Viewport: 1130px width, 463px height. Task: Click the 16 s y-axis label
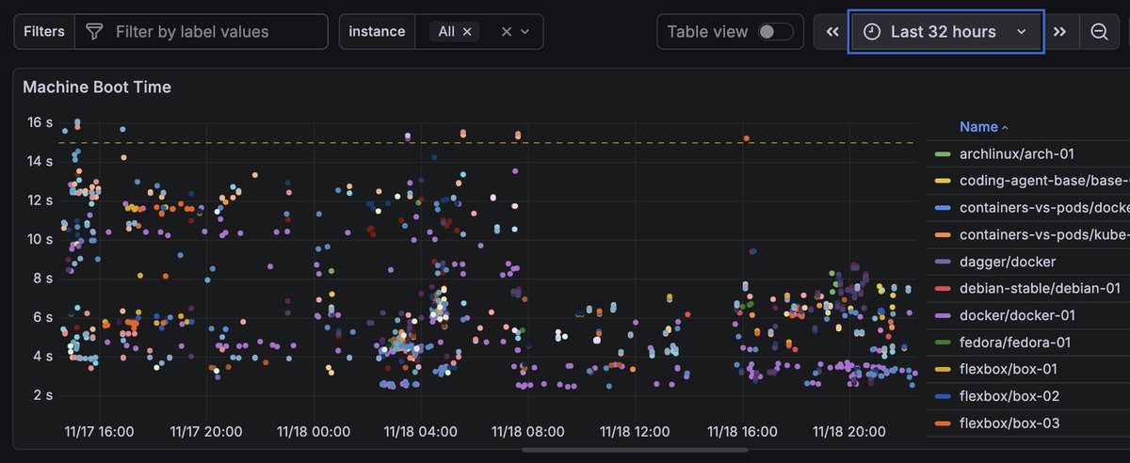pos(40,122)
